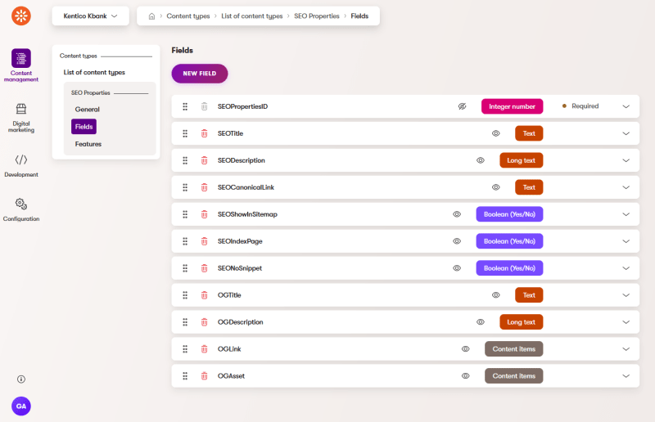Click the OGDescription field name
655x422 pixels.
click(x=240, y=322)
